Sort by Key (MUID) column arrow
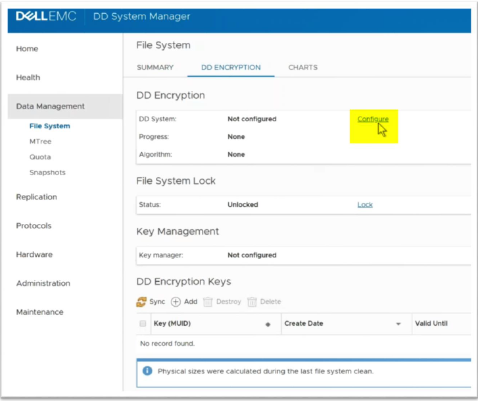Screen dimensions: 478x401 [268, 325]
